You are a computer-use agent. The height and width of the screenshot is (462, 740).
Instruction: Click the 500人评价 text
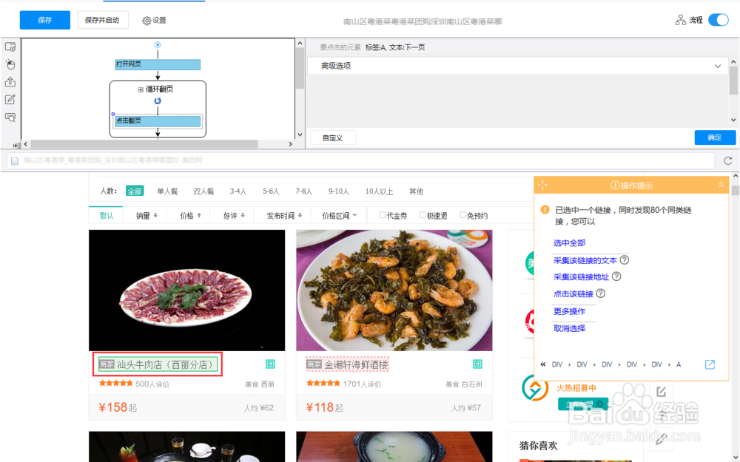[152, 384]
